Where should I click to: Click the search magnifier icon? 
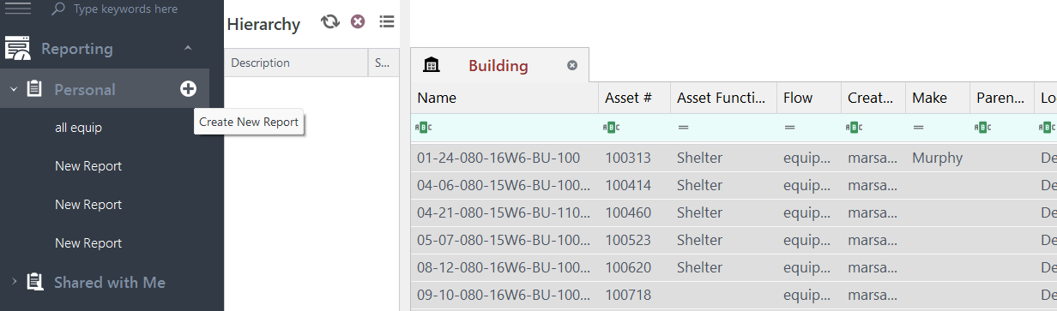[58, 9]
